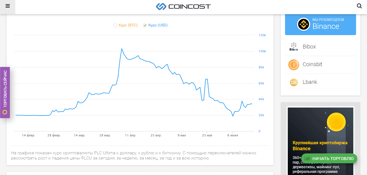Click the Coincost logo

(x=183, y=6)
